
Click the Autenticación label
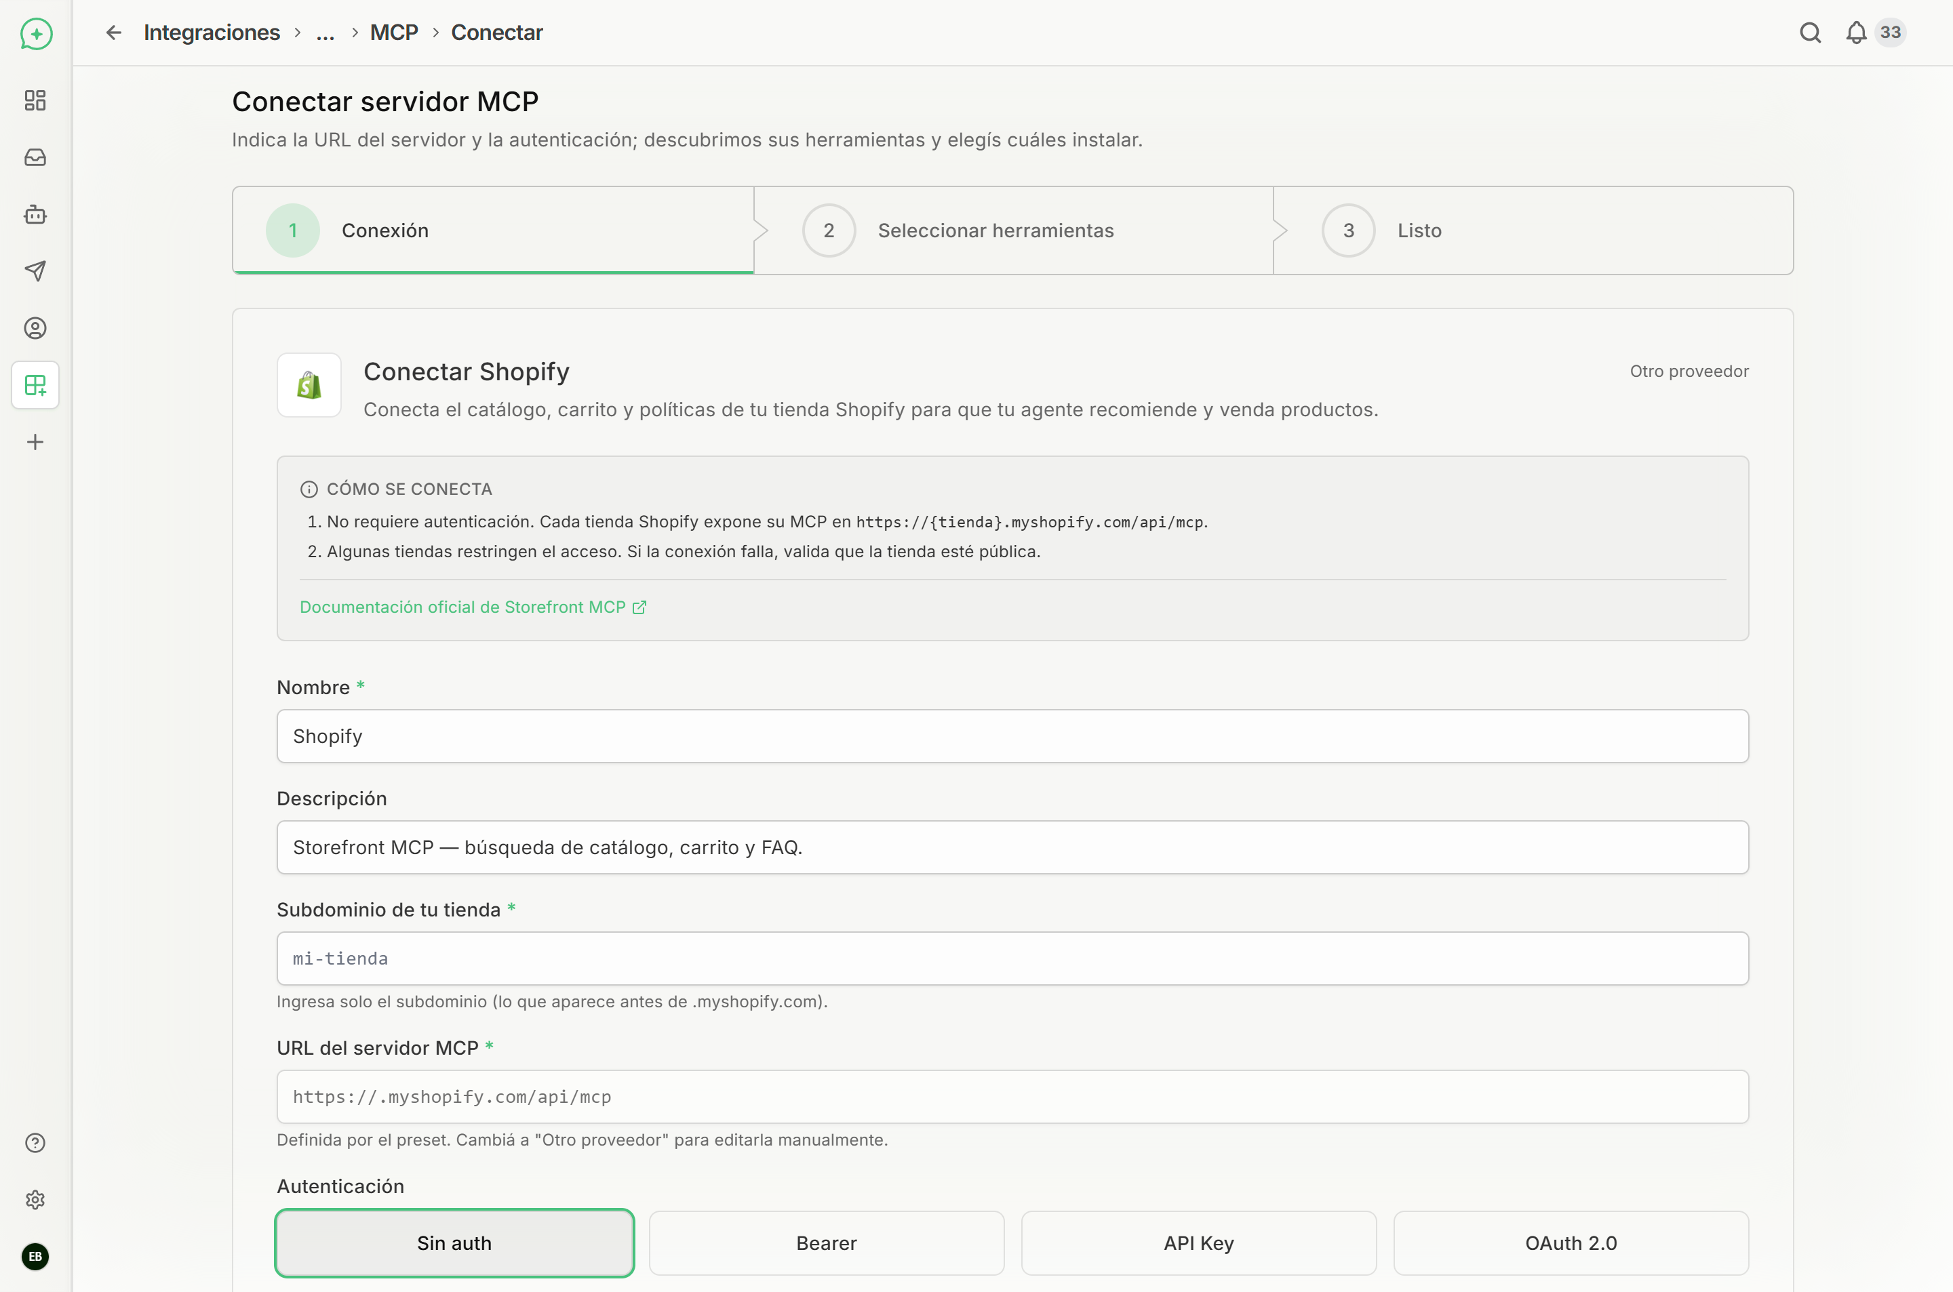click(x=340, y=1186)
